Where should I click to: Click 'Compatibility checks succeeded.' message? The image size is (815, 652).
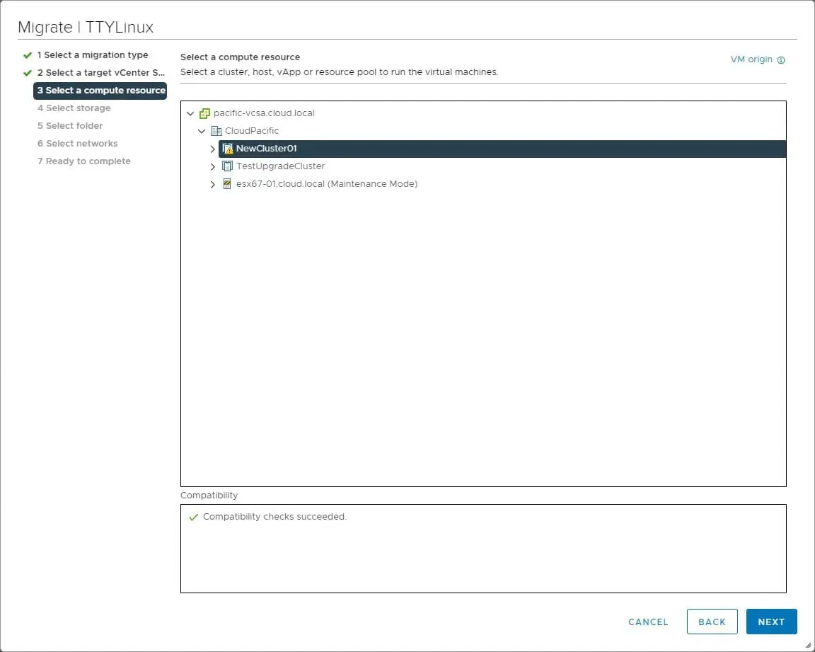[274, 517]
